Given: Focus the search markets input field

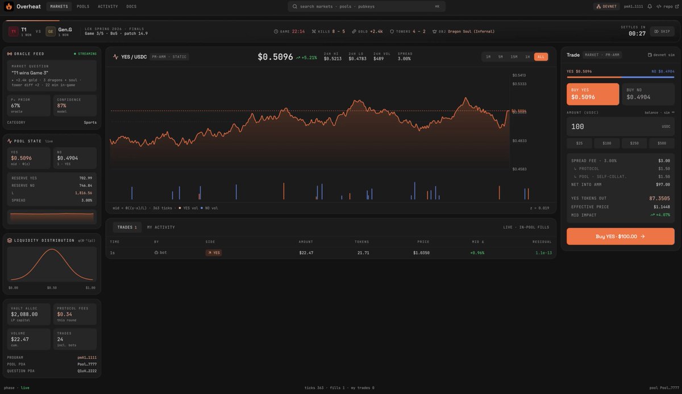Looking at the screenshot, I should [367, 6].
